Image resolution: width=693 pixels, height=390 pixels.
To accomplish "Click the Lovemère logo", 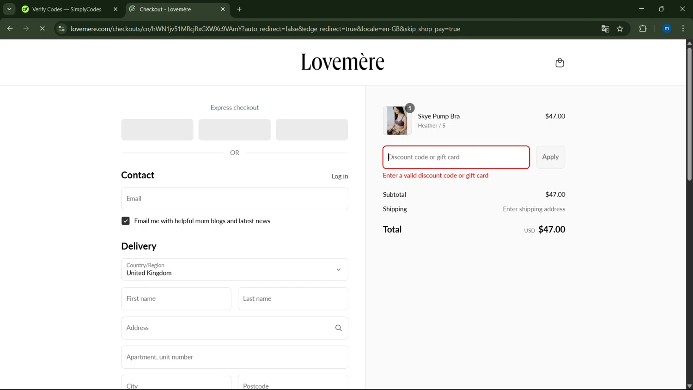I will pyautogui.click(x=342, y=62).
